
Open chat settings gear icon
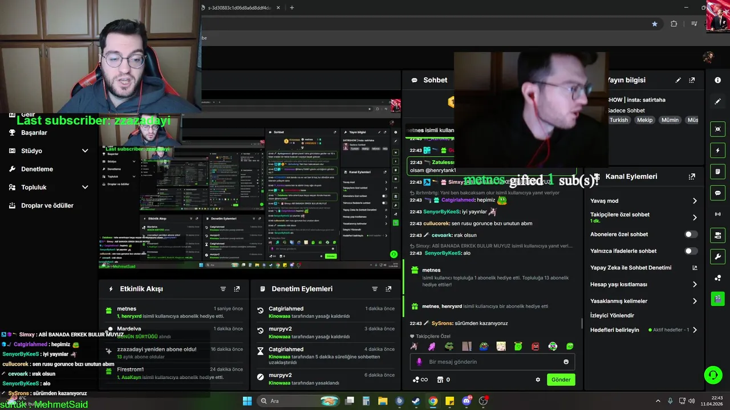[537, 380]
